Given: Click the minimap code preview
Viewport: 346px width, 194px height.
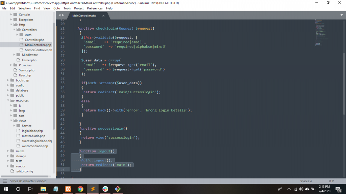Looking at the screenshot, I should point(324,34).
